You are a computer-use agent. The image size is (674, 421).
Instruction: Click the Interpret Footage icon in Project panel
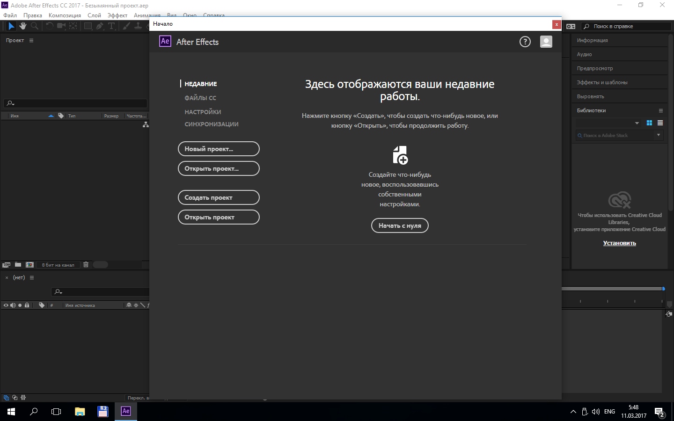coord(7,265)
